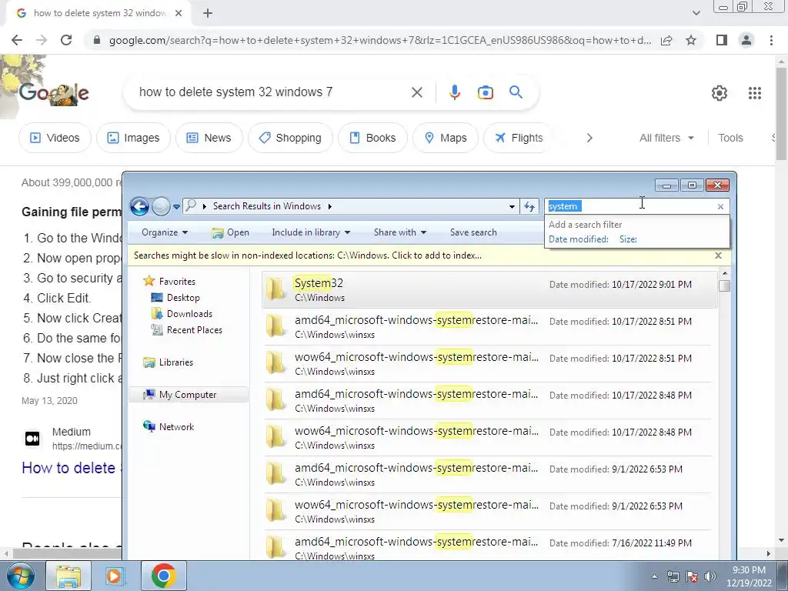
Task: Close the 'how to delete system 32' tab
Action: [x=179, y=13]
